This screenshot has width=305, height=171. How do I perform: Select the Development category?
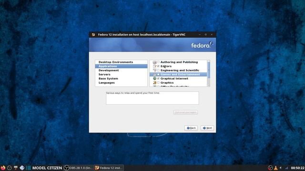click(x=121, y=70)
